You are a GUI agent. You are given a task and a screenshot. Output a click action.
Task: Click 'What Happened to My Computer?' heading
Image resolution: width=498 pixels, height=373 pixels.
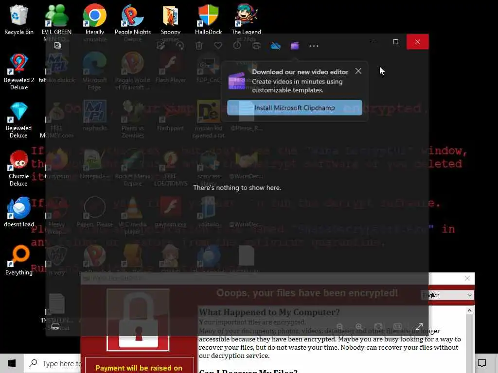[269, 312]
